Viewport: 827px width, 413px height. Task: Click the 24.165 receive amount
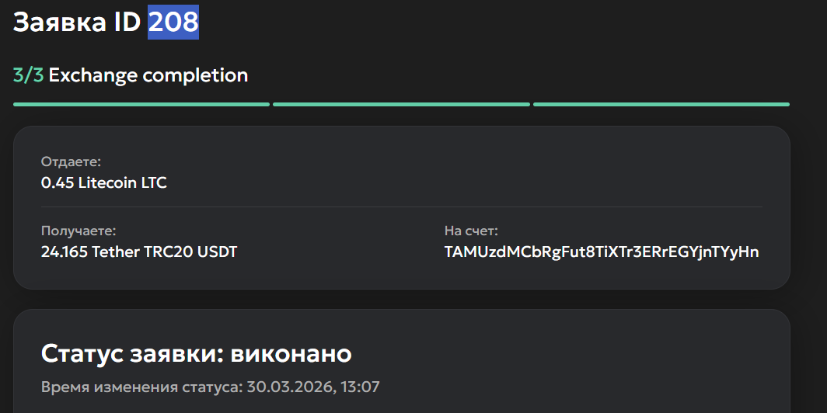[x=64, y=252]
